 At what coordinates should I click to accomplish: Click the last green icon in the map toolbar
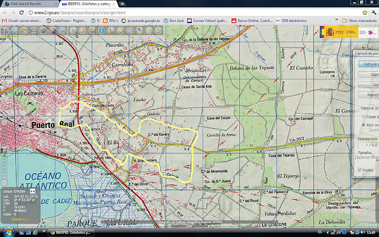158,31
